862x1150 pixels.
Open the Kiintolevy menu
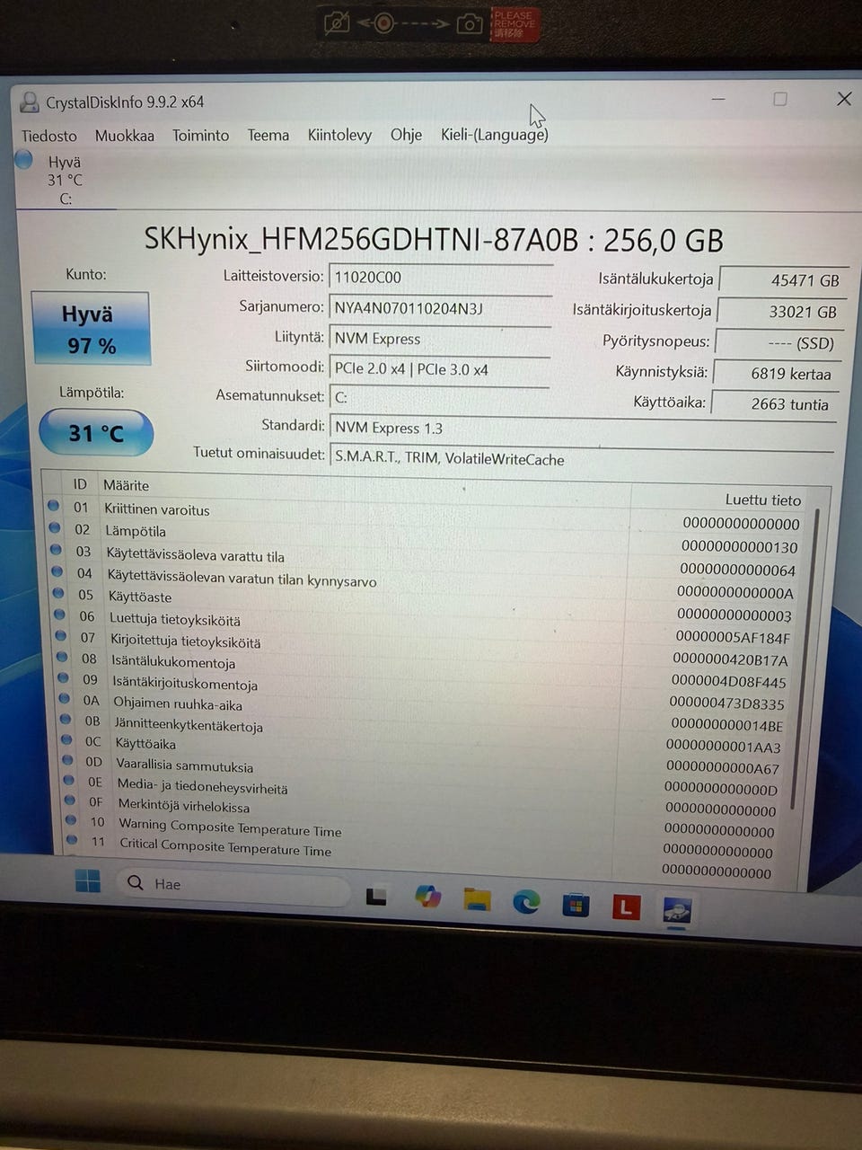(339, 135)
